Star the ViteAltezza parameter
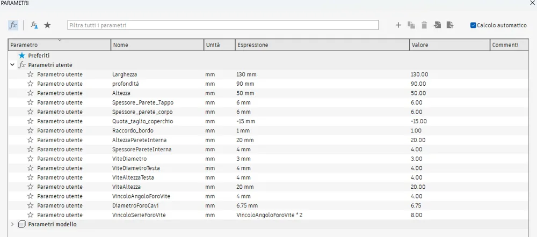This screenshot has height=237, width=537. (30, 187)
